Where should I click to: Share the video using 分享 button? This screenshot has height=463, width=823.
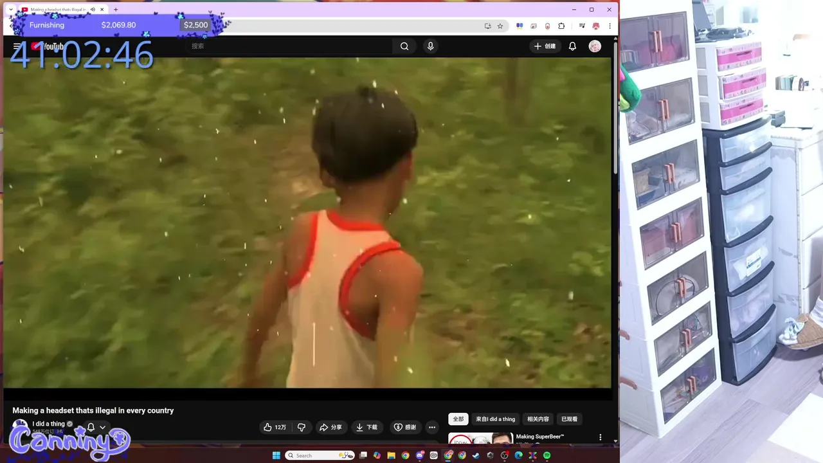(330, 427)
